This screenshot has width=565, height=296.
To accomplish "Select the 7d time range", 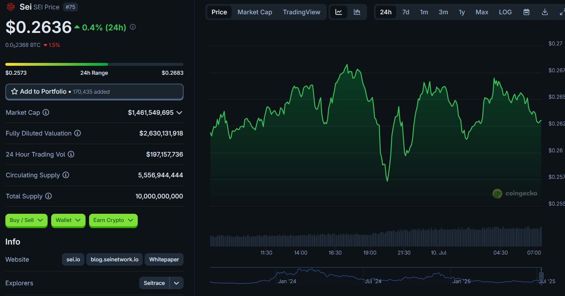I will [406, 12].
